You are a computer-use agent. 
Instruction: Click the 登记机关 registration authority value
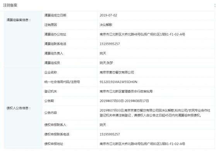click(126, 91)
